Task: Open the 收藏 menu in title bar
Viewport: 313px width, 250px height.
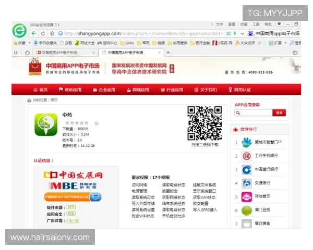Action: (x=244, y=24)
